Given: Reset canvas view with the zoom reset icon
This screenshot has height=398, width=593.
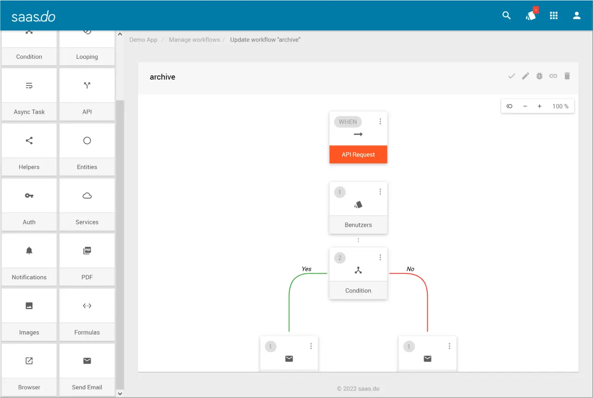Looking at the screenshot, I should tap(510, 106).
